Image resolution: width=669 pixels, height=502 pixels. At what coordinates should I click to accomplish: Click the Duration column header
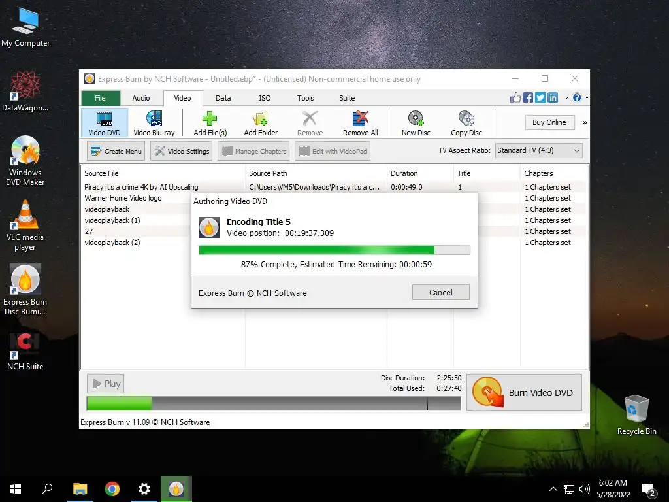[420, 173]
